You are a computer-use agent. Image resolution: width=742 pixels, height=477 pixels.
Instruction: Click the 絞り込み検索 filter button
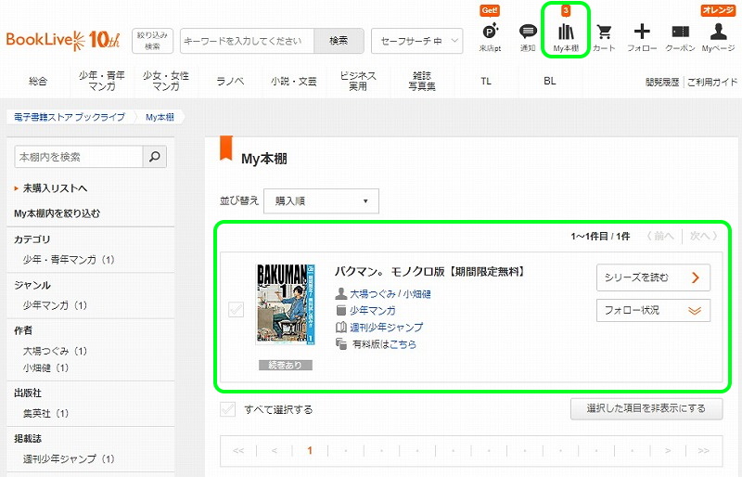[x=152, y=41]
